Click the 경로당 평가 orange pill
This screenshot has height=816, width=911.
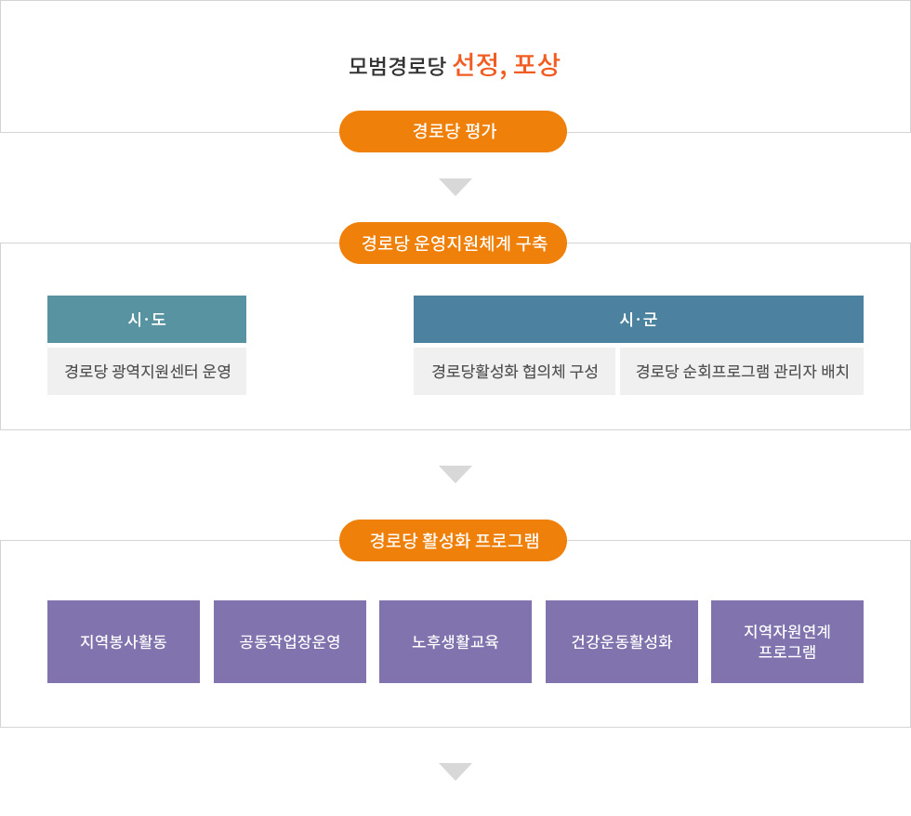(x=453, y=131)
